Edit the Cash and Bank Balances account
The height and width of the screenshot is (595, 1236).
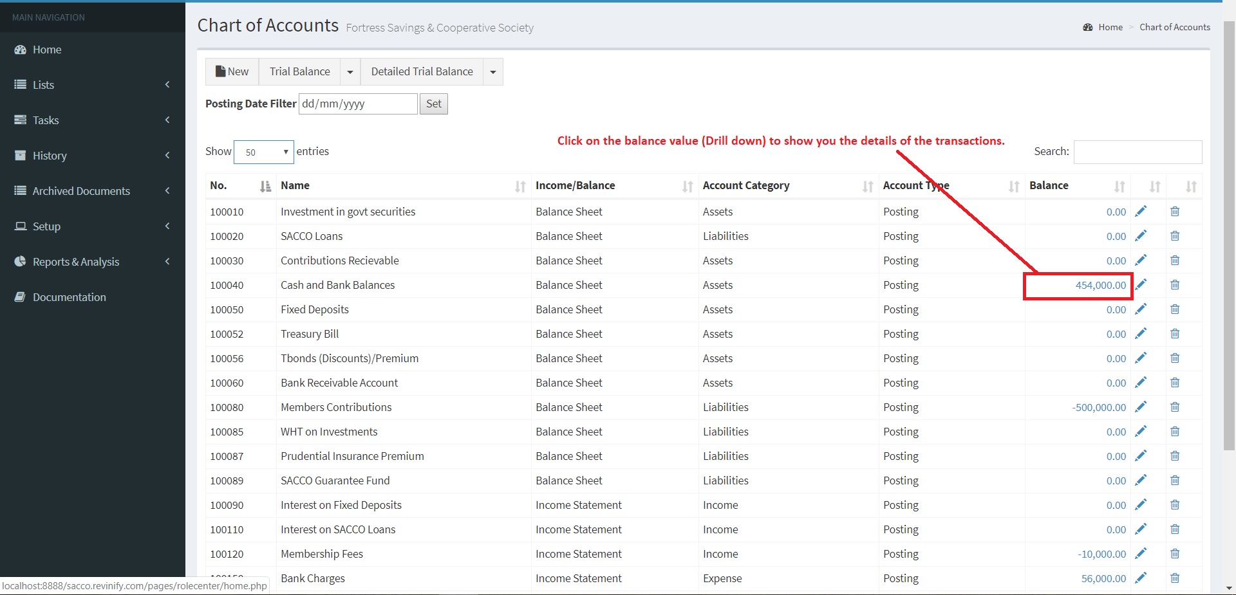1142,285
